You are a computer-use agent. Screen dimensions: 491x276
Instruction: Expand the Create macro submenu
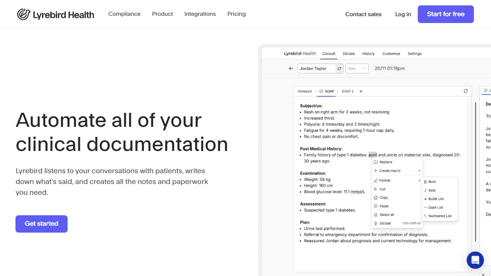(397, 171)
